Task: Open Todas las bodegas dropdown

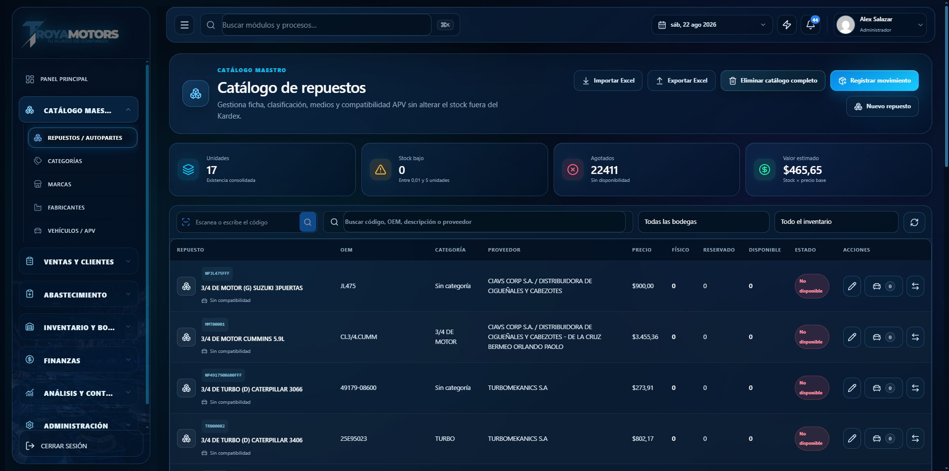Action: (x=703, y=222)
